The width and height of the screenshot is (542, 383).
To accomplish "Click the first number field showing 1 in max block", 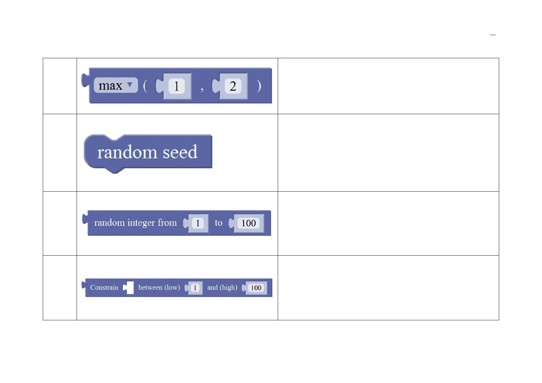I will pyautogui.click(x=176, y=86).
